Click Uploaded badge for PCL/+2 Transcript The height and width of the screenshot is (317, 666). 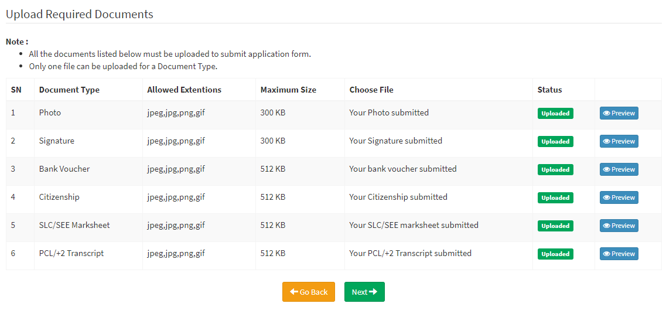(x=555, y=254)
